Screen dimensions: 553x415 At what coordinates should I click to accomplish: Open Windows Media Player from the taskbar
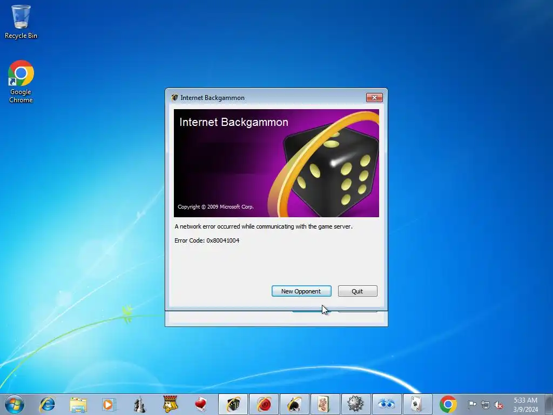(109, 404)
